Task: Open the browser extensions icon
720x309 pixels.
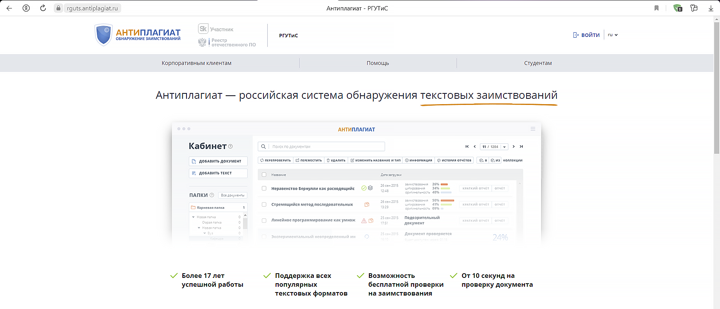Action: (694, 8)
